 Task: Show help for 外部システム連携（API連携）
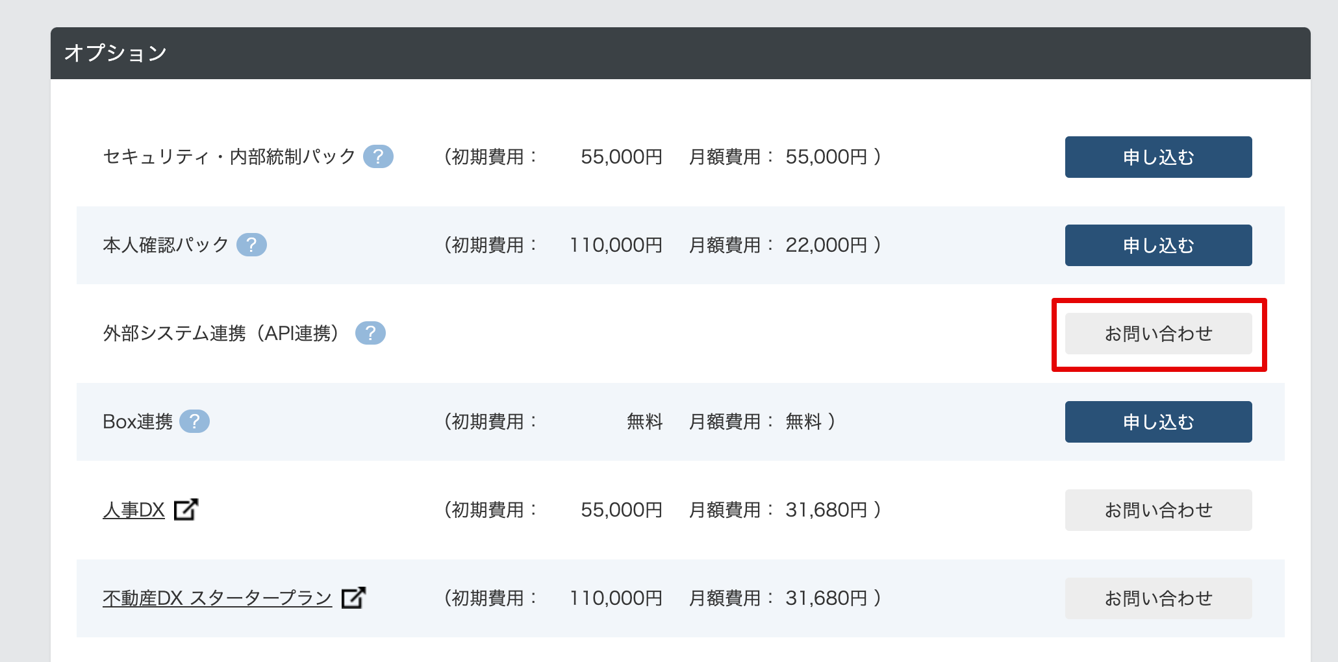[x=370, y=333]
